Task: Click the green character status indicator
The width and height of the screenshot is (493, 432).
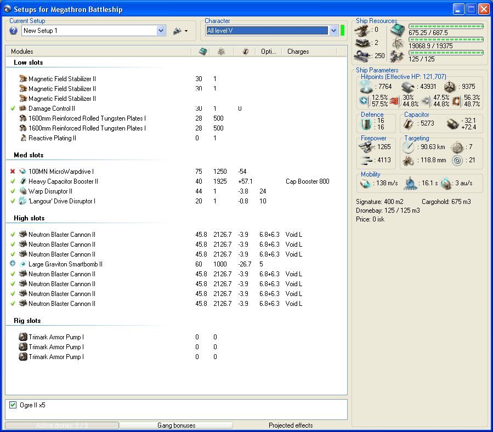Action: pyautogui.click(x=342, y=31)
